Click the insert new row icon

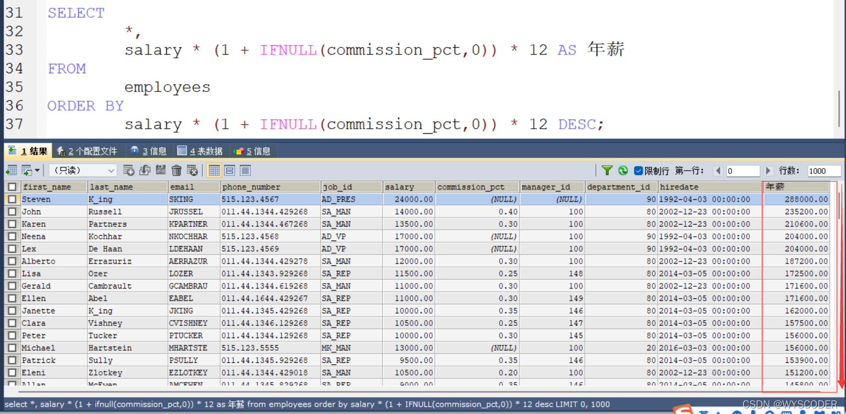pos(129,171)
